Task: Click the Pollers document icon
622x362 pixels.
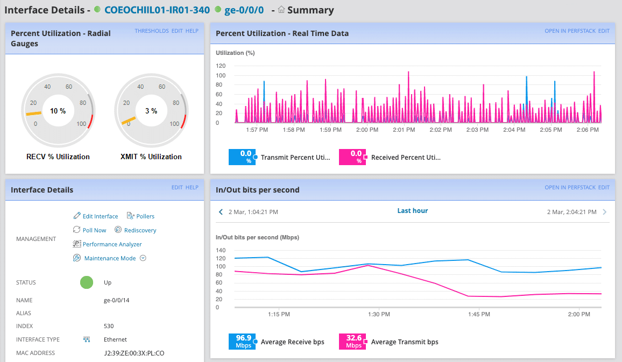Action: pos(130,216)
